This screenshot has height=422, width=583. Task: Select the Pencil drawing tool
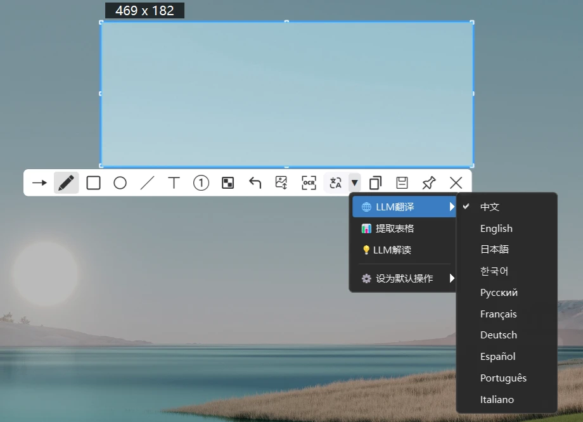point(66,182)
